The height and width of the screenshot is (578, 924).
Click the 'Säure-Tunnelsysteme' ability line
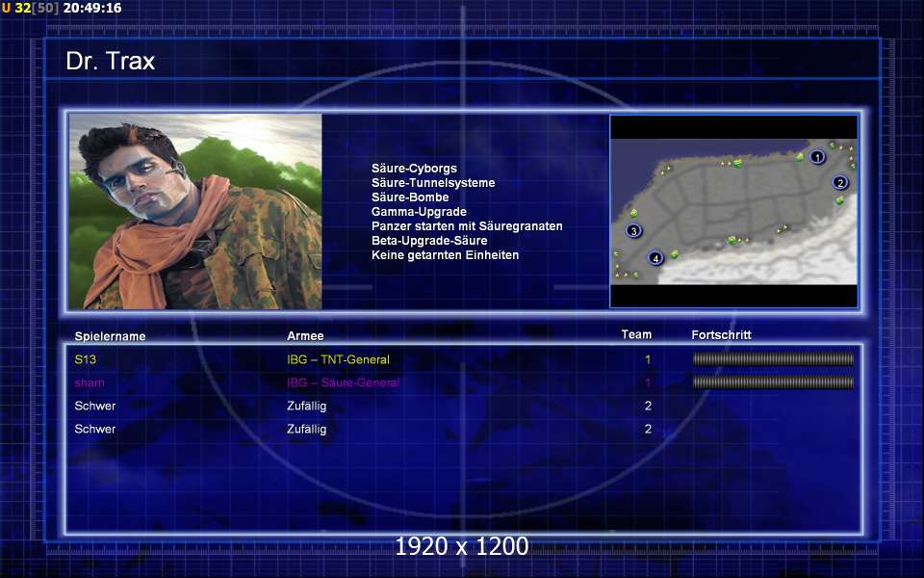pos(433,183)
